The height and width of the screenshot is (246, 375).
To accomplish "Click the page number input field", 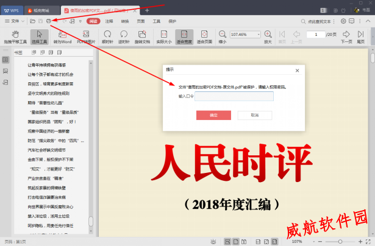I will (x=316, y=34).
